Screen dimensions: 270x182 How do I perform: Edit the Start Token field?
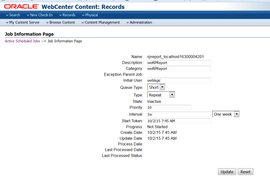click(179, 121)
